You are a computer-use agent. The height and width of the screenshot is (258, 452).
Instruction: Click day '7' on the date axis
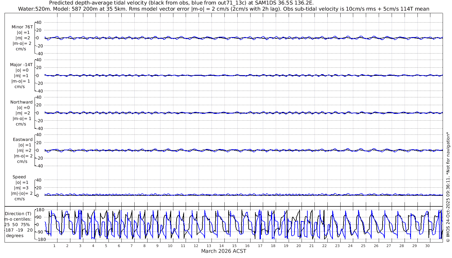point(131,246)
